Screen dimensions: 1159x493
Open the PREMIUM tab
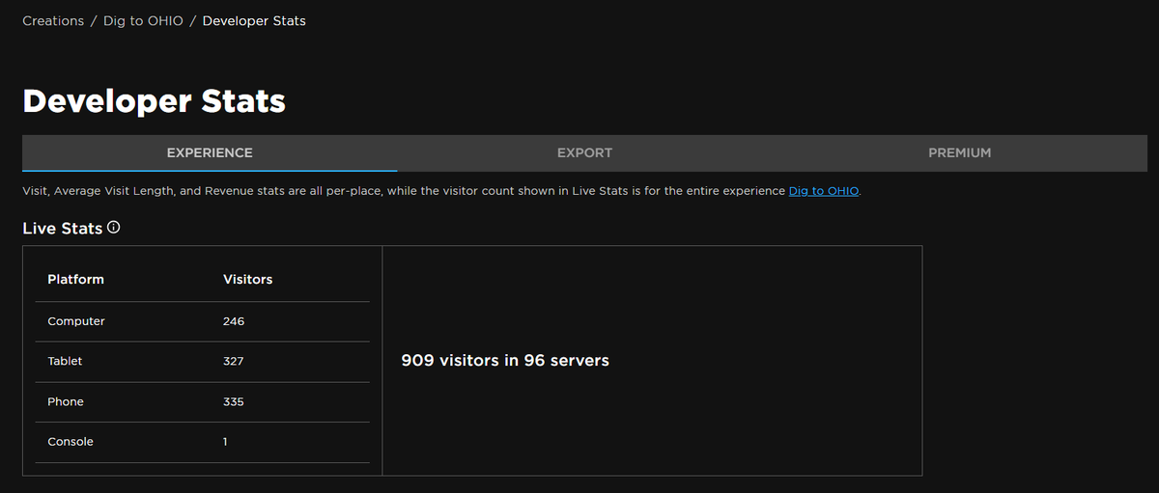[x=959, y=152]
